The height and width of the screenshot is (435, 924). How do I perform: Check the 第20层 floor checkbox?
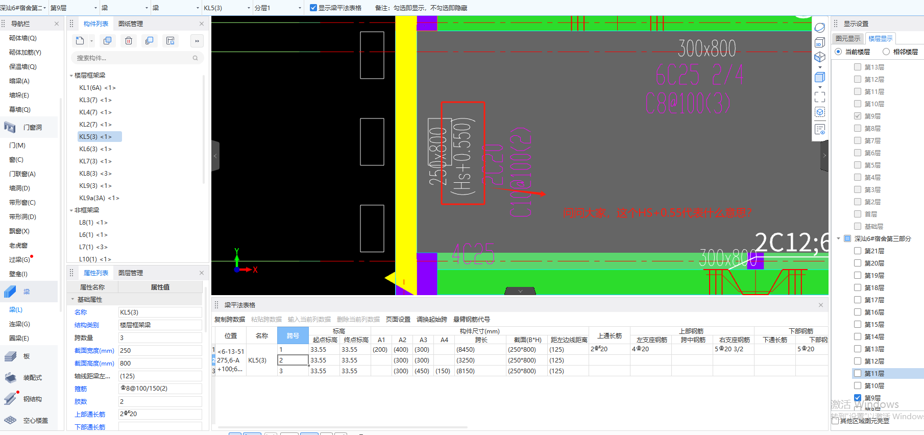[x=858, y=263]
